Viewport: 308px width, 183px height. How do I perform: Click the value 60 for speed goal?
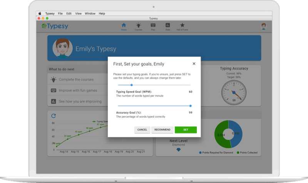(x=191, y=91)
